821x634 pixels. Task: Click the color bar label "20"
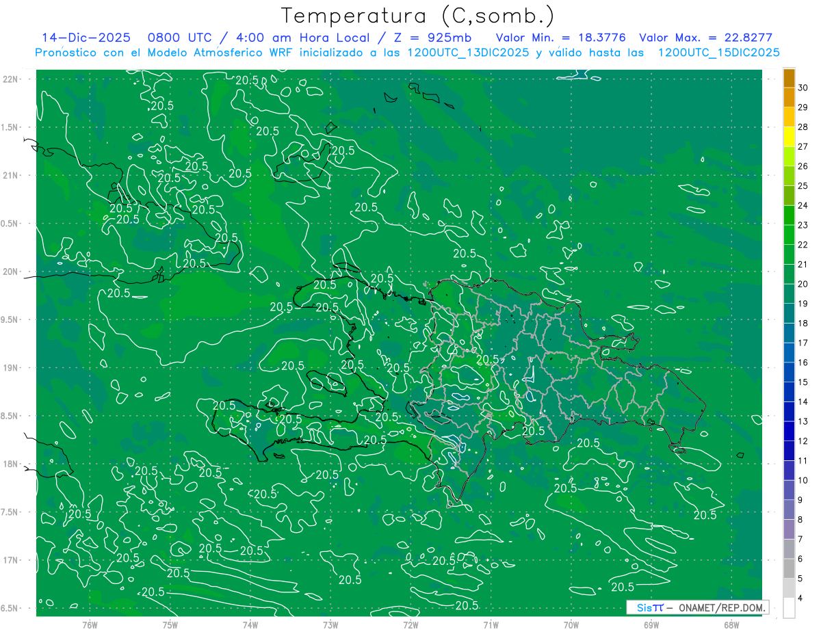click(x=803, y=284)
